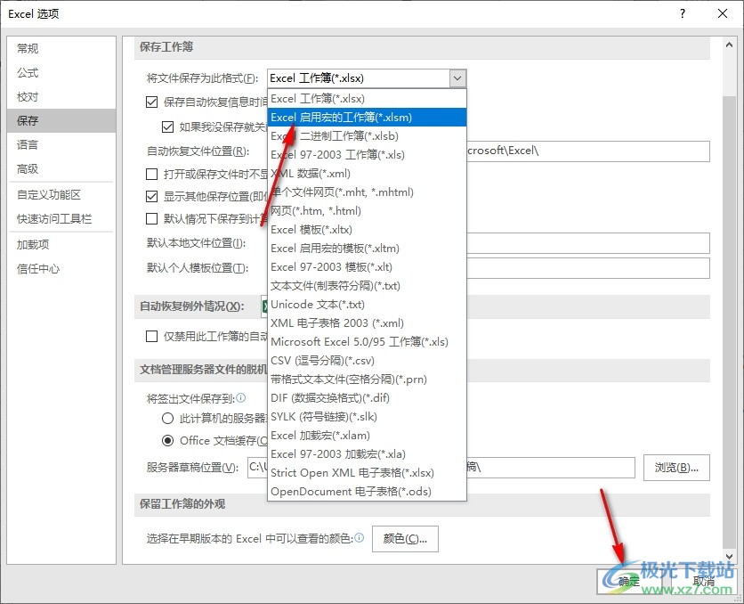Click the info icon next to 颜色 description
The width and height of the screenshot is (744, 604).
click(x=360, y=537)
